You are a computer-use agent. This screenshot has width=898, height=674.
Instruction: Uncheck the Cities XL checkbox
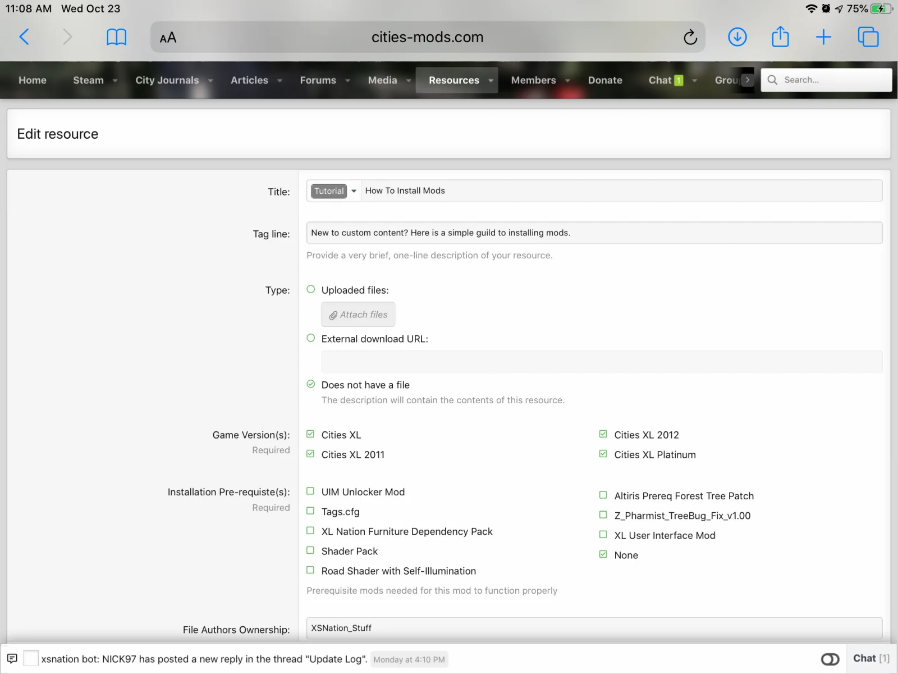pyautogui.click(x=310, y=434)
